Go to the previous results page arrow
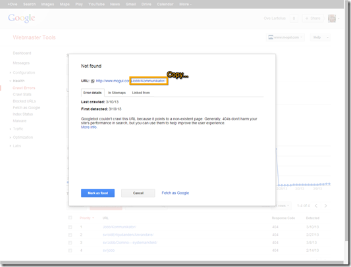This screenshot has height=267, width=351. coord(316,206)
